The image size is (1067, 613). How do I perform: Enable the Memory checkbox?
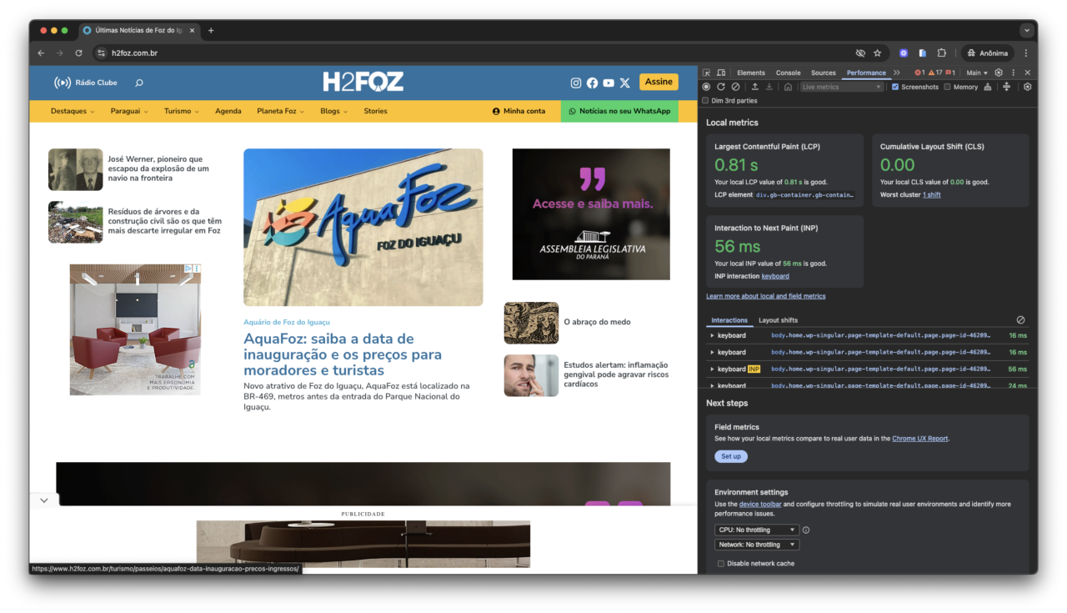[x=947, y=87]
